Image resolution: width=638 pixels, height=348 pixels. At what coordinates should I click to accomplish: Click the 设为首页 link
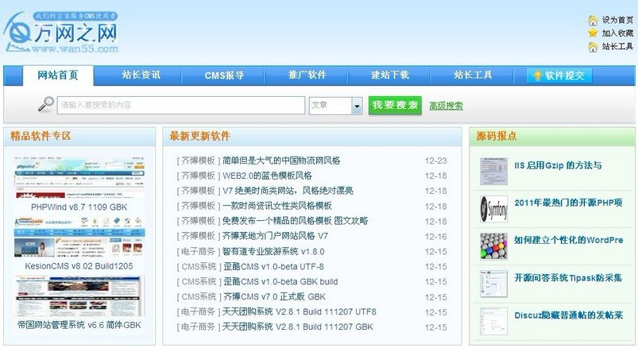click(x=617, y=20)
